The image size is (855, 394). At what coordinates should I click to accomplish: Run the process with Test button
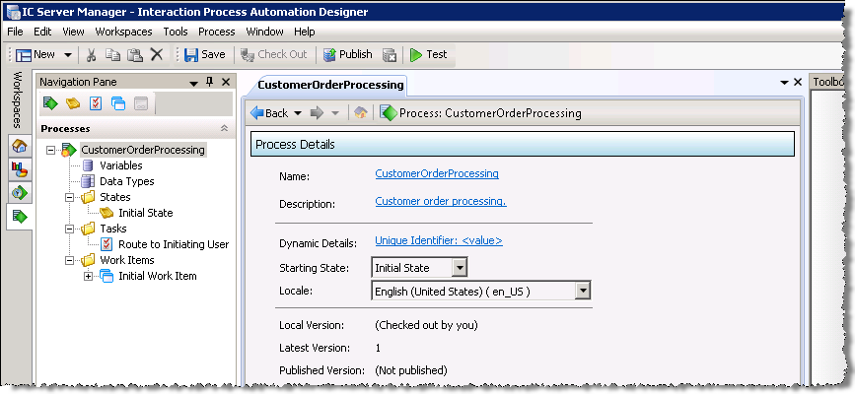click(429, 55)
